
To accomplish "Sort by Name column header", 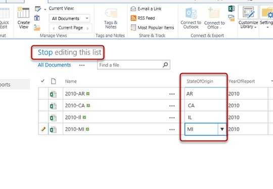I will (x=71, y=82).
